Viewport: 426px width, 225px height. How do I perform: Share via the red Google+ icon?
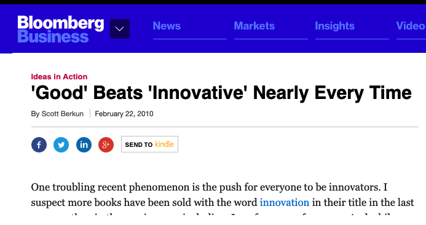tap(106, 144)
